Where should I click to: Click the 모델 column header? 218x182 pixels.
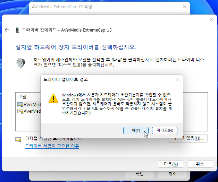(x=22, y=97)
